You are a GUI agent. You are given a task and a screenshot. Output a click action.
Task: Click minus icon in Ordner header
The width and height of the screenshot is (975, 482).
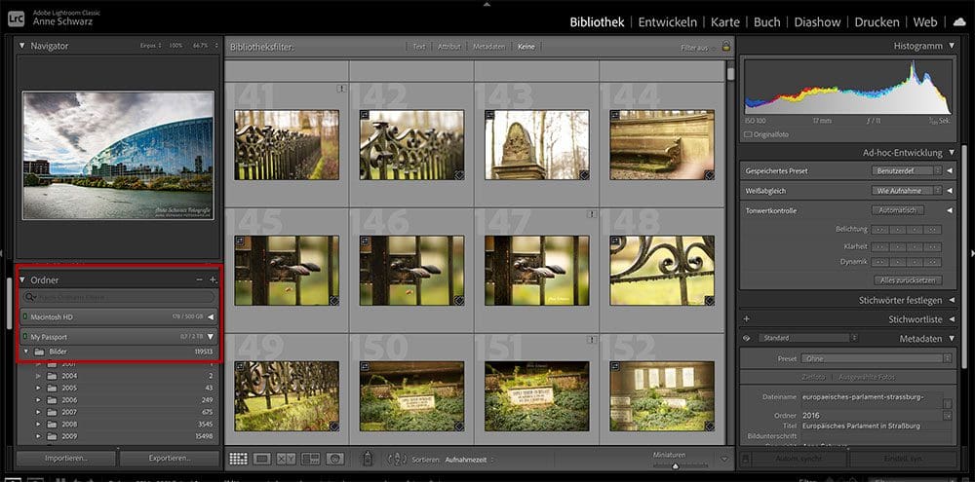tap(199, 280)
